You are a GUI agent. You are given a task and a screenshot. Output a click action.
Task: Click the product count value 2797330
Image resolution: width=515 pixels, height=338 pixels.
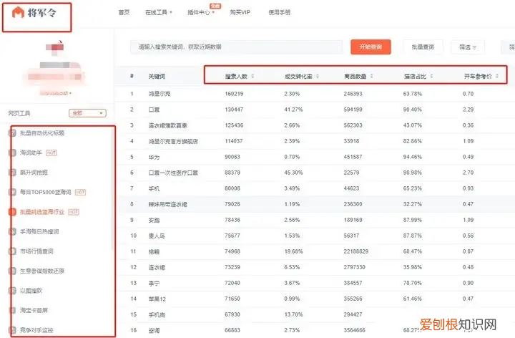pyautogui.click(x=354, y=267)
